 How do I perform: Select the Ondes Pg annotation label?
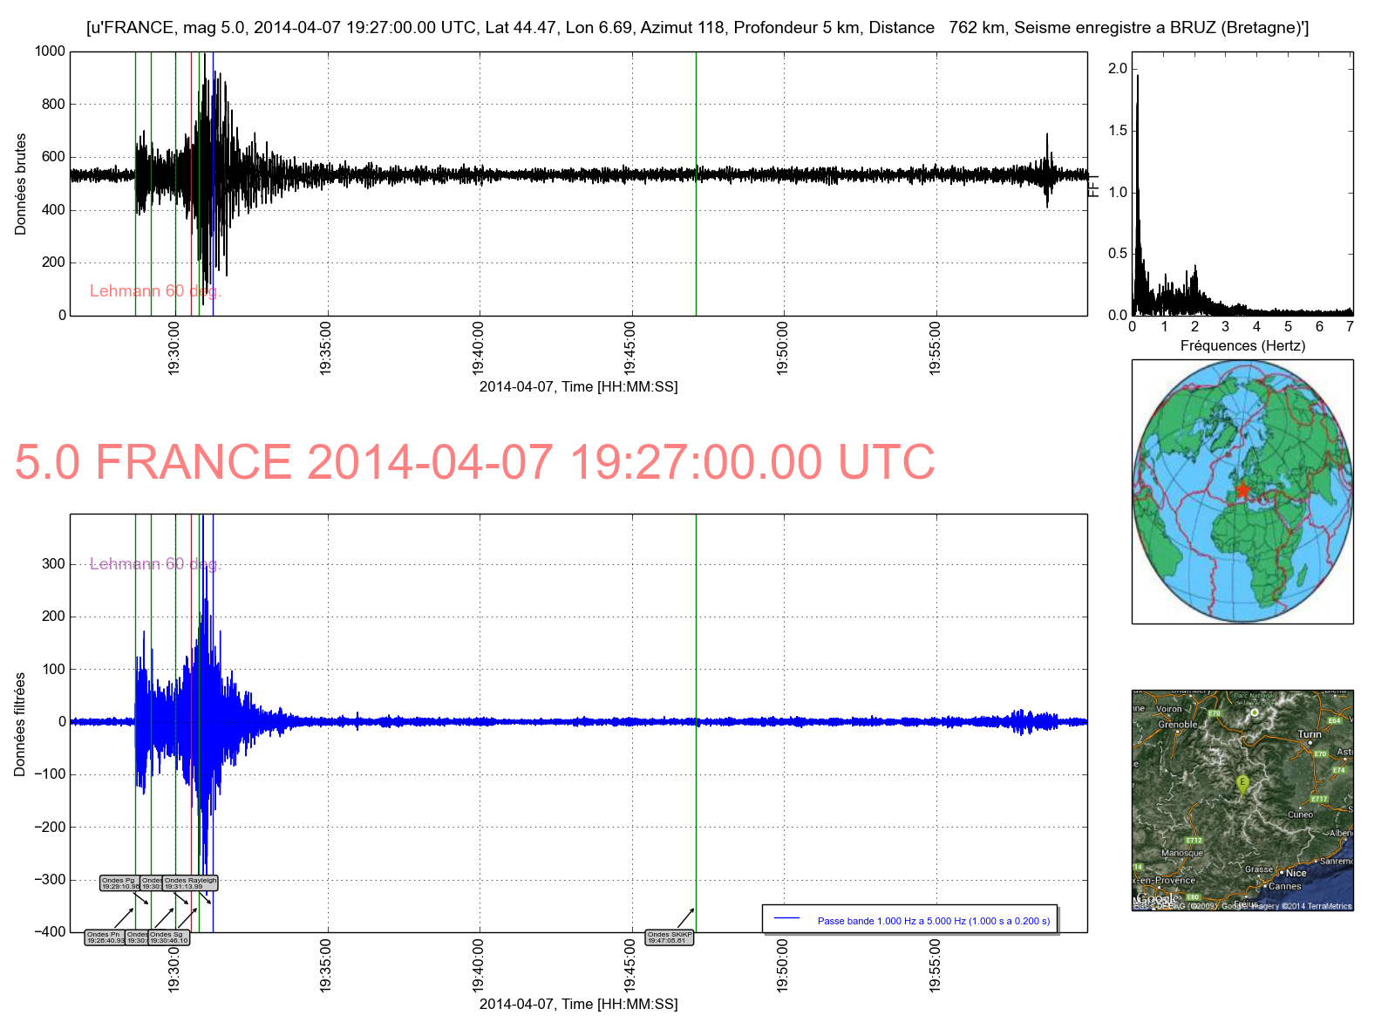(x=119, y=883)
